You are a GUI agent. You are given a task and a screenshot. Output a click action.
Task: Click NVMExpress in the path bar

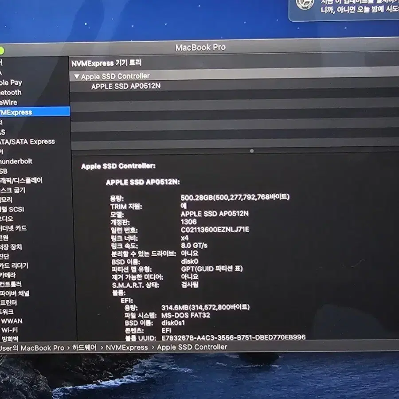point(127,348)
